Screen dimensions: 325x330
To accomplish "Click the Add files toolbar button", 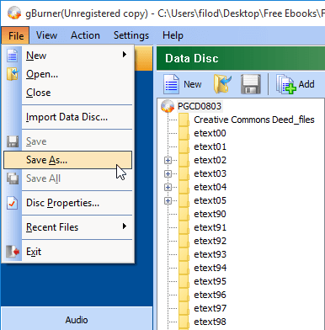I will click(x=296, y=84).
